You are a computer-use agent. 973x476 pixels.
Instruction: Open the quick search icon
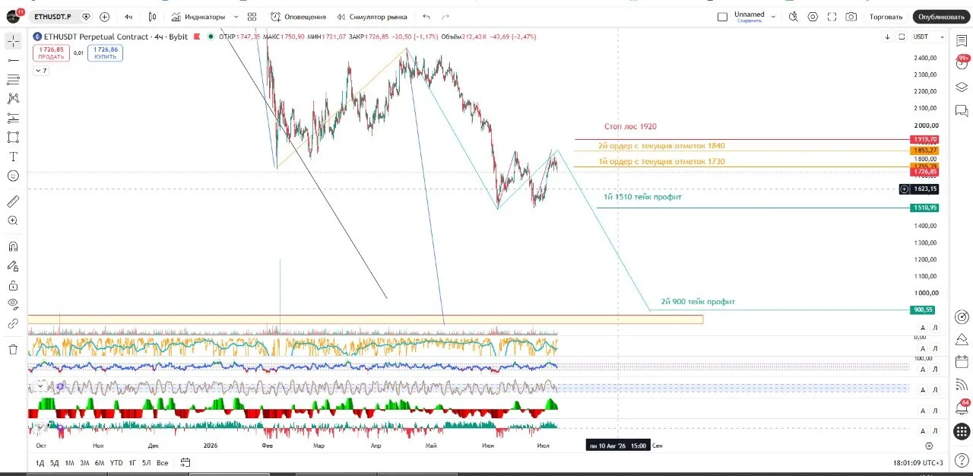(794, 16)
